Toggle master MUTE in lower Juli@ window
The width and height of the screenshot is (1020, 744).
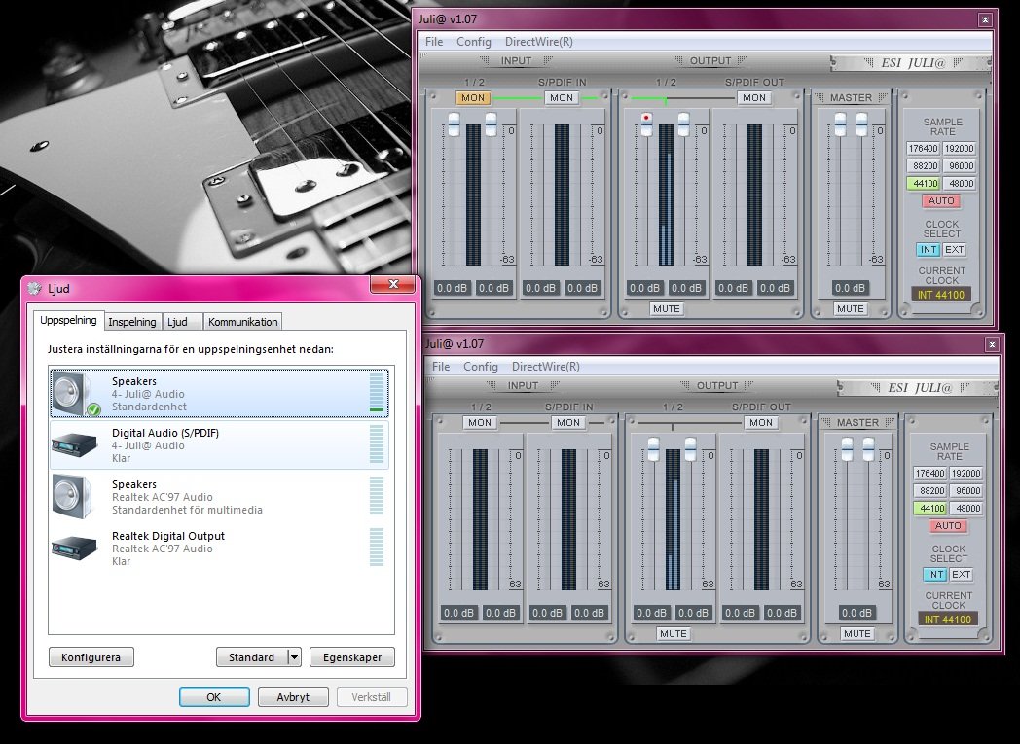pos(856,633)
